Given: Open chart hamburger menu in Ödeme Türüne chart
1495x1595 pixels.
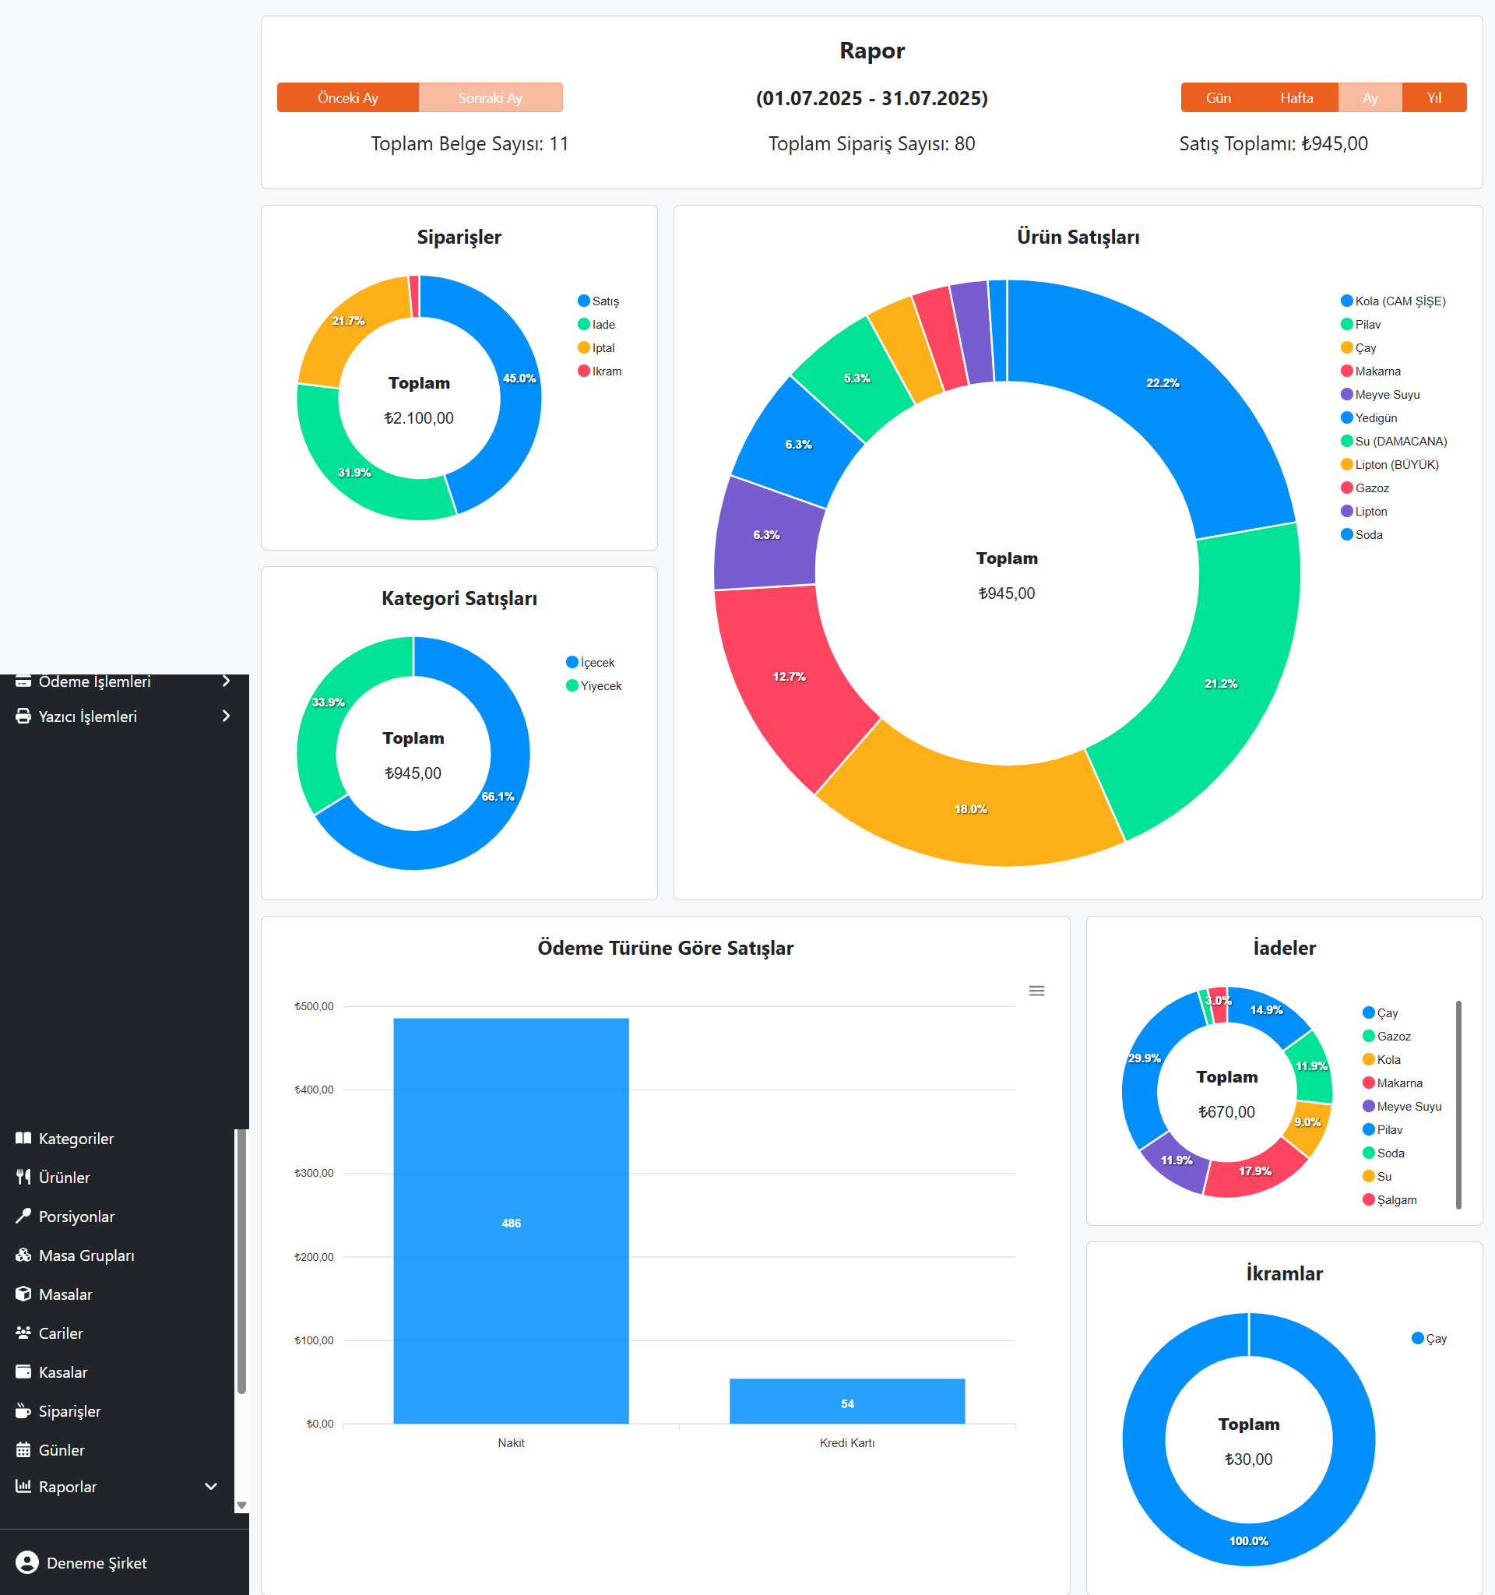Looking at the screenshot, I should (1036, 991).
